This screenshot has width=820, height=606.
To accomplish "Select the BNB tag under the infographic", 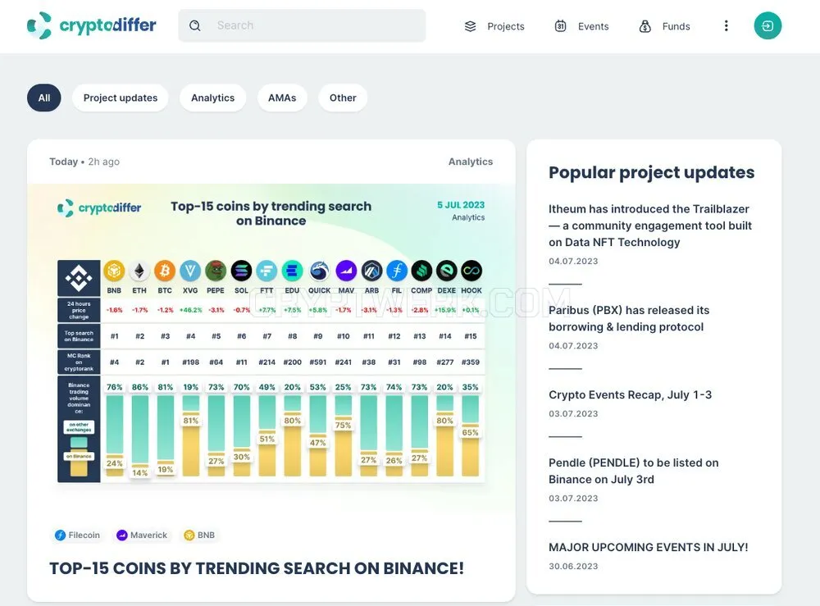I will [199, 535].
